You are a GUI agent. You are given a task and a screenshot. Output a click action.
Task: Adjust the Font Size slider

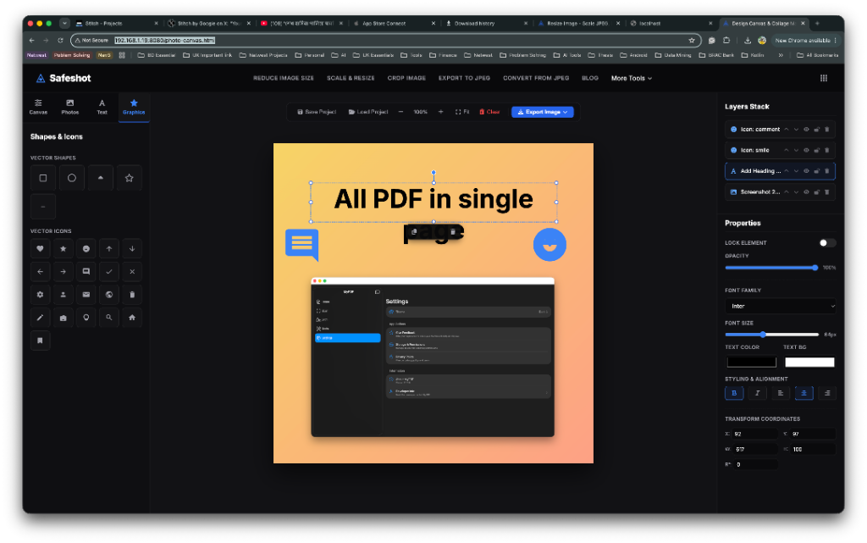(x=772, y=335)
